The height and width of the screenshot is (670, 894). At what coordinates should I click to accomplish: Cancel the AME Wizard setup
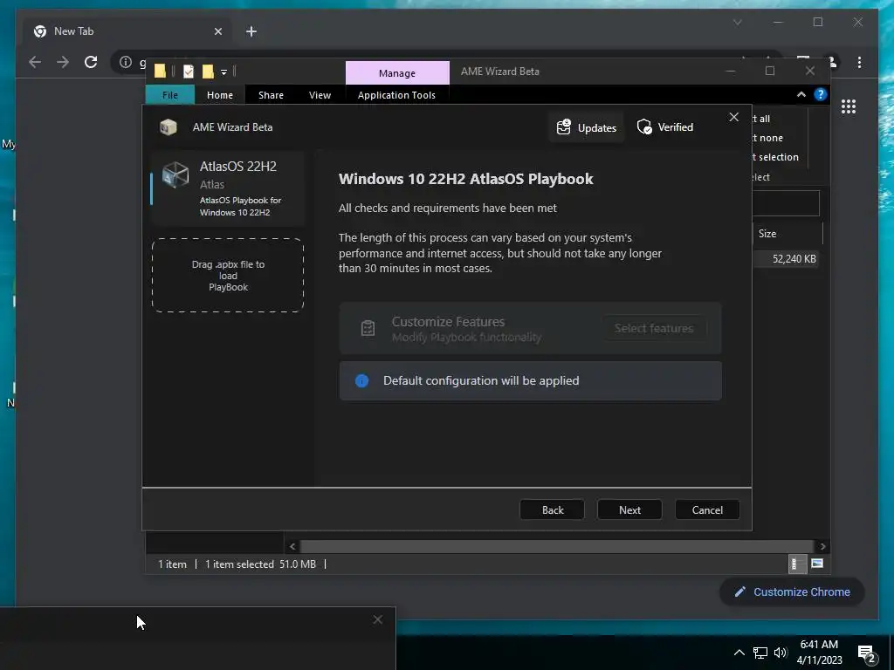coord(707,509)
